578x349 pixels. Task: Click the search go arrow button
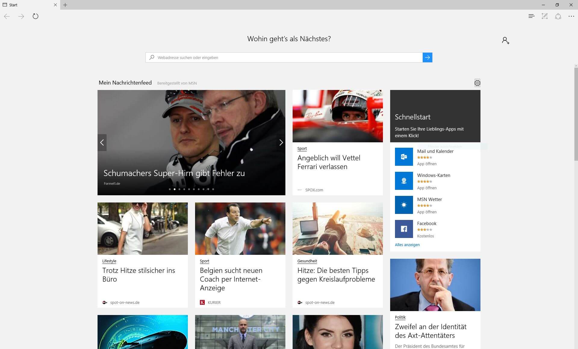(x=427, y=57)
